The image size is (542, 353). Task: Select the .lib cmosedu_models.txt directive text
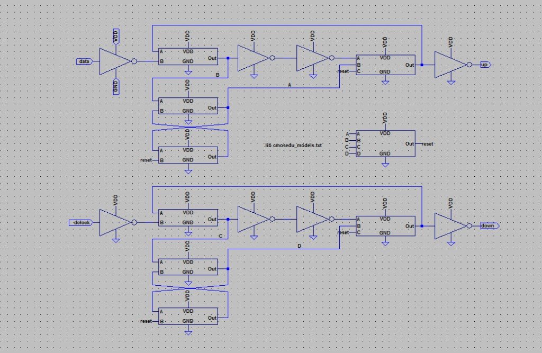point(293,145)
